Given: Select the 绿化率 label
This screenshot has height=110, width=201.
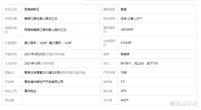Looking at the screenshot, I should [x=108, y=91].
